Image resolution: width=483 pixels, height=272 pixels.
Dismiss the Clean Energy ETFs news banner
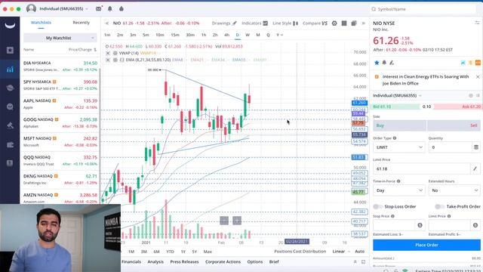coord(478,76)
